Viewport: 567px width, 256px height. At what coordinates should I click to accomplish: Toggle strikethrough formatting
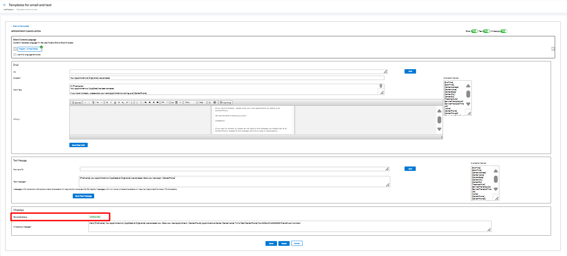[x=119, y=102]
